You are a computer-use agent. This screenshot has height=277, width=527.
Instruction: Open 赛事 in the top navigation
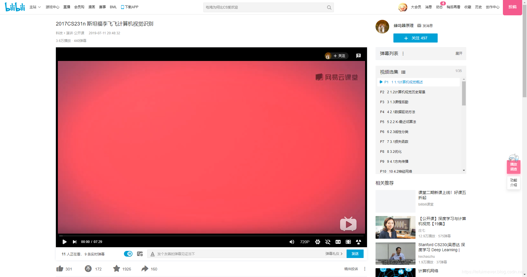point(102,7)
